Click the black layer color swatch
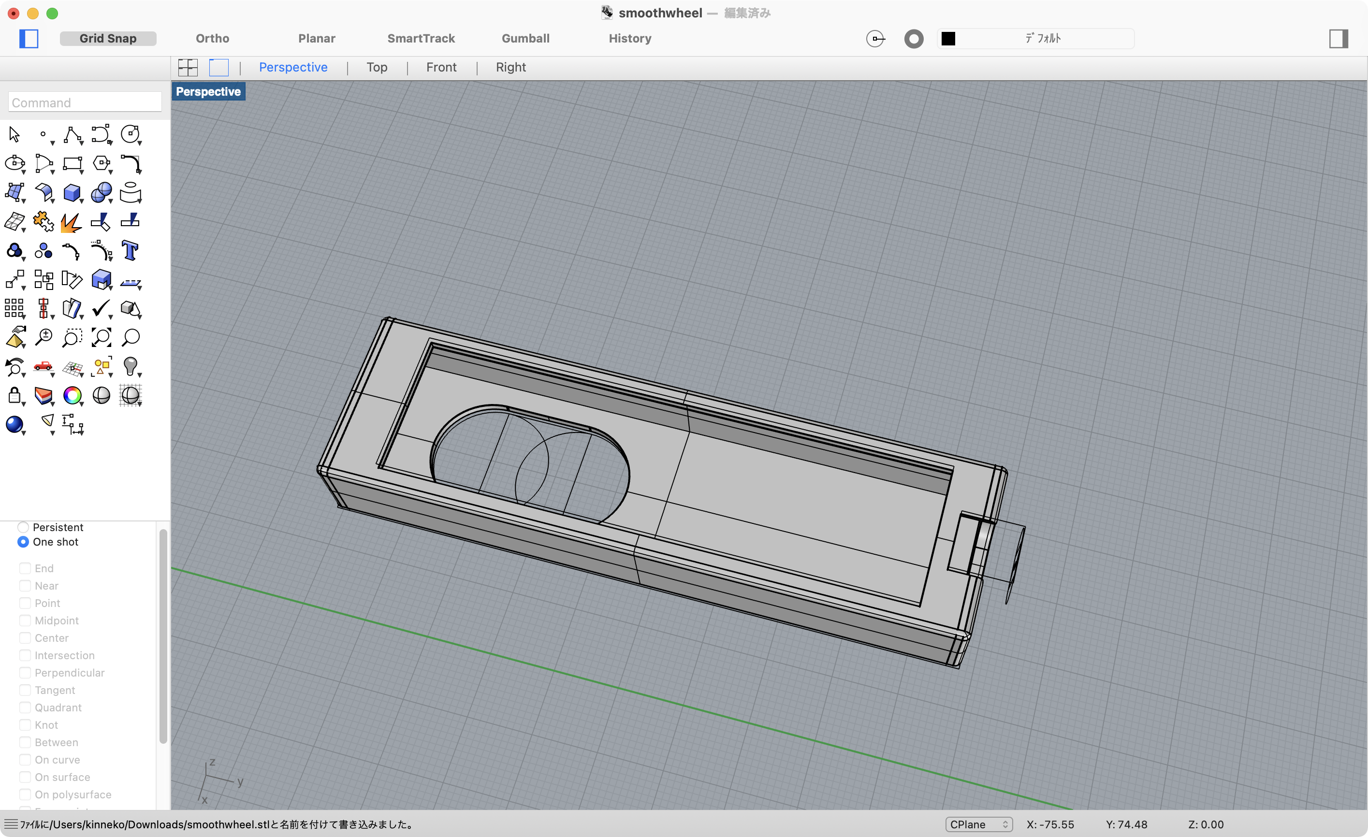Viewport: 1368px width, 837px height. pos(948,38)
